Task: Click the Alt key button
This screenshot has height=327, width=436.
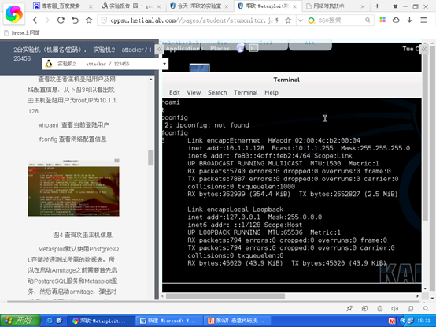Action: pos(310,45)
